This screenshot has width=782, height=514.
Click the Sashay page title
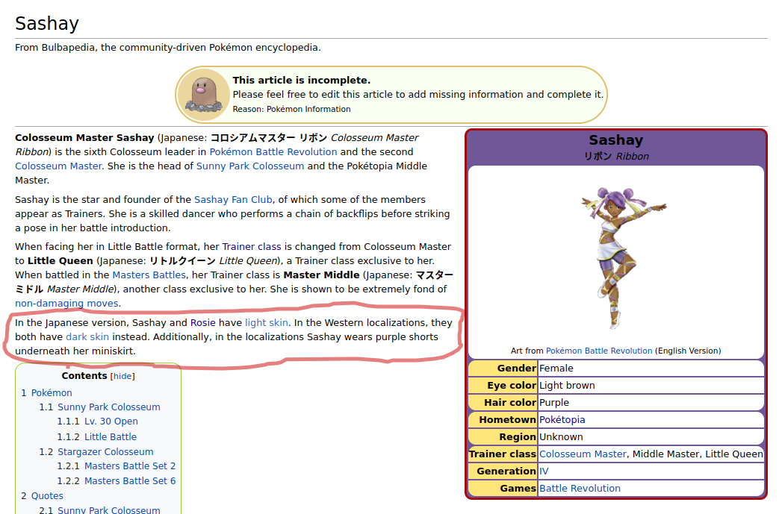(47, 23)
